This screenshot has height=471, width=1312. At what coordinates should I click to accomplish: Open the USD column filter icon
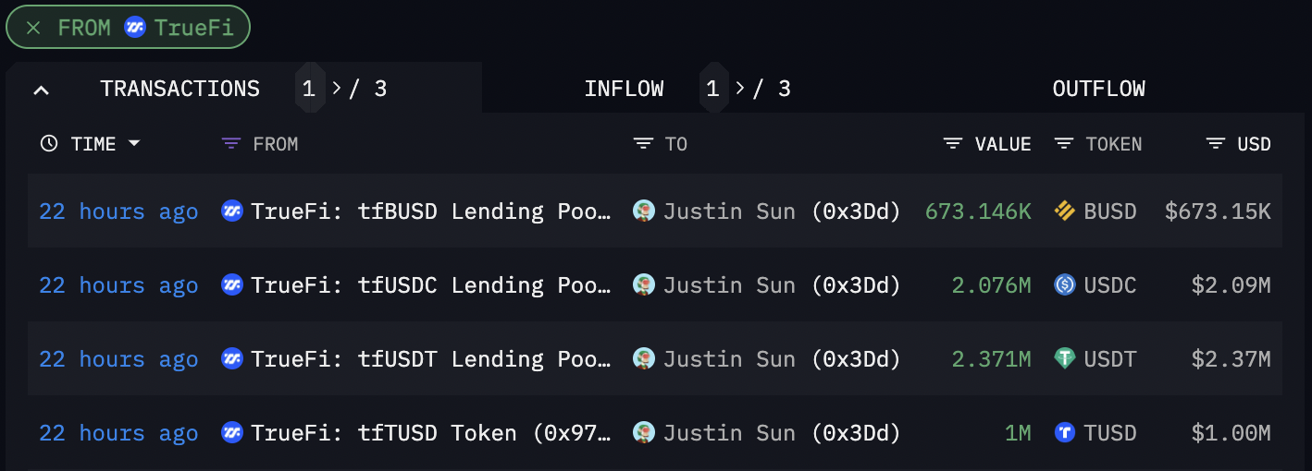click(1216, 144)
